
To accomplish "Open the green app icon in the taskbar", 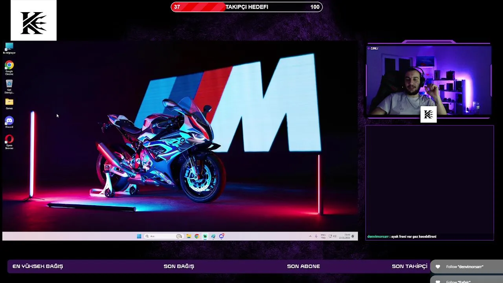I will tap(205, 236).
